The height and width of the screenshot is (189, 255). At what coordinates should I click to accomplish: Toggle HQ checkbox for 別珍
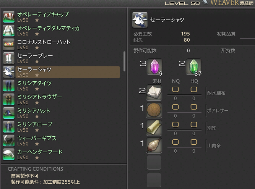point(194,124)
